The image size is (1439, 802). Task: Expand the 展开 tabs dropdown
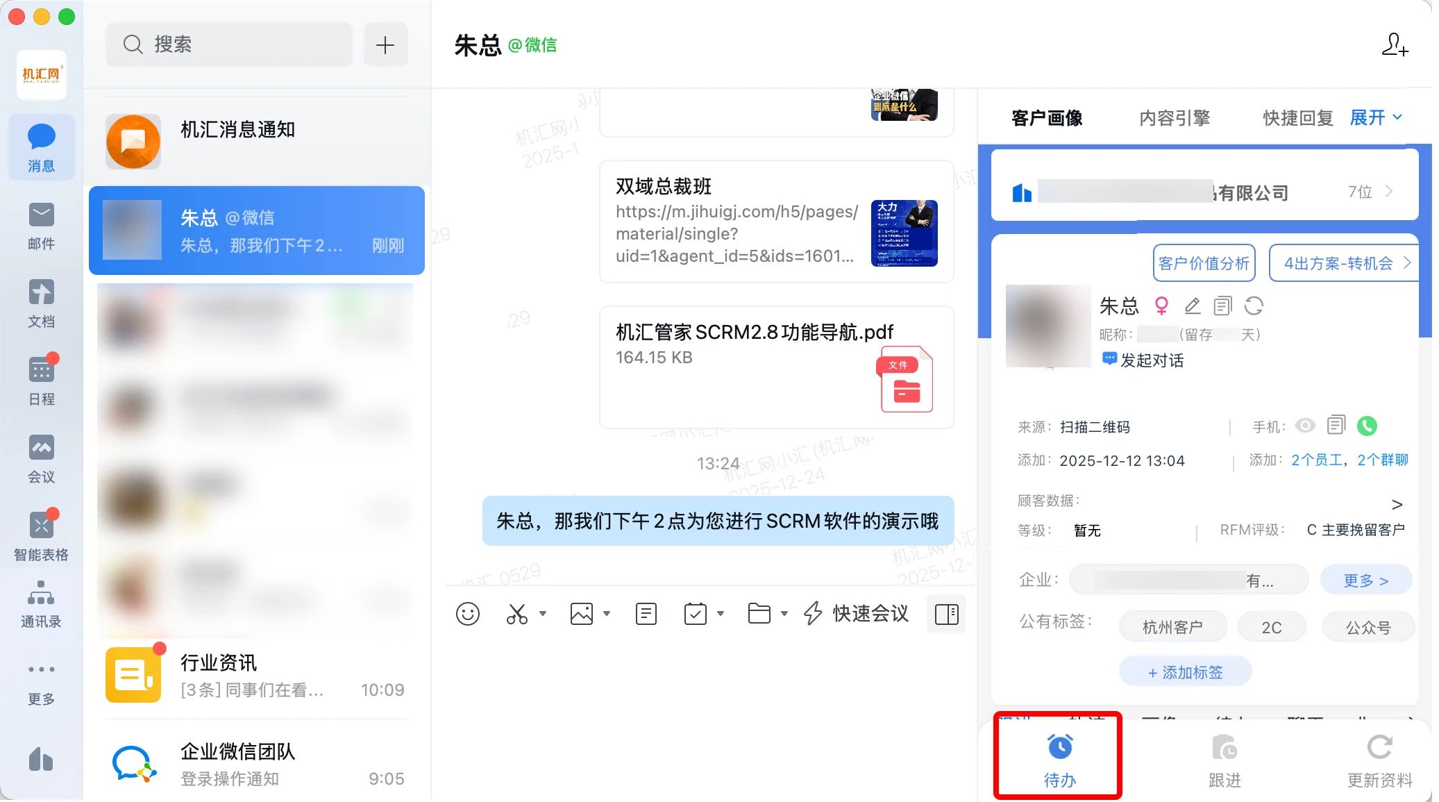coord(1376,117)
